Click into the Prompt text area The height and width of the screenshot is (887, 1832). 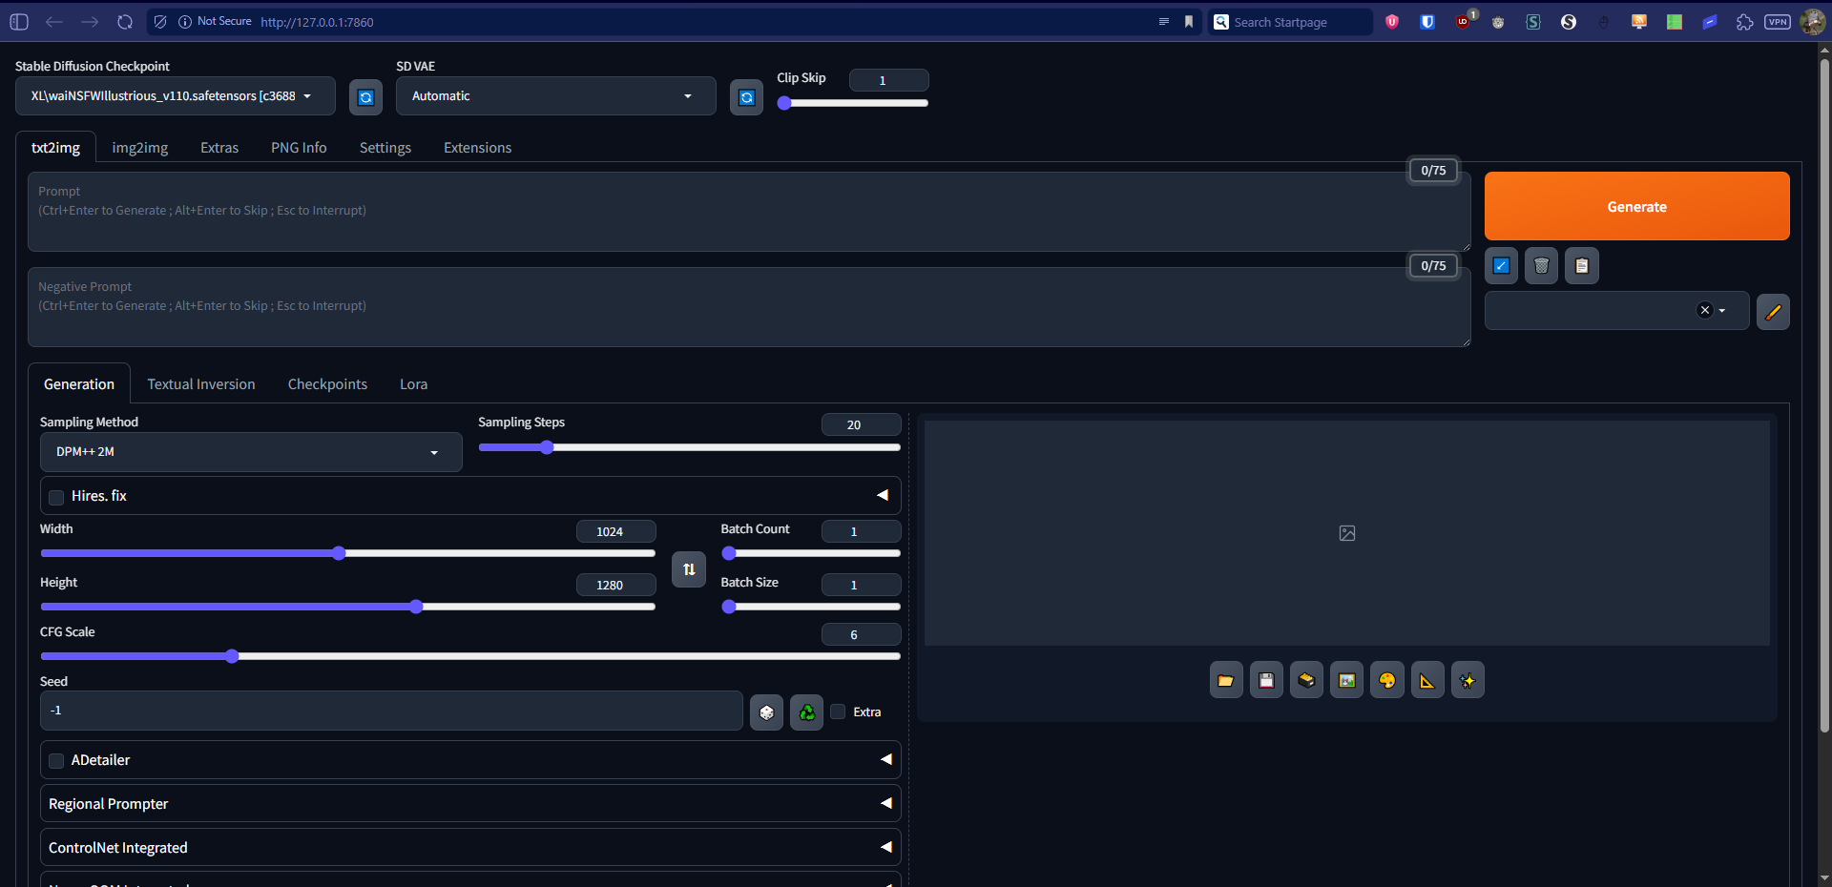point(749,212)
